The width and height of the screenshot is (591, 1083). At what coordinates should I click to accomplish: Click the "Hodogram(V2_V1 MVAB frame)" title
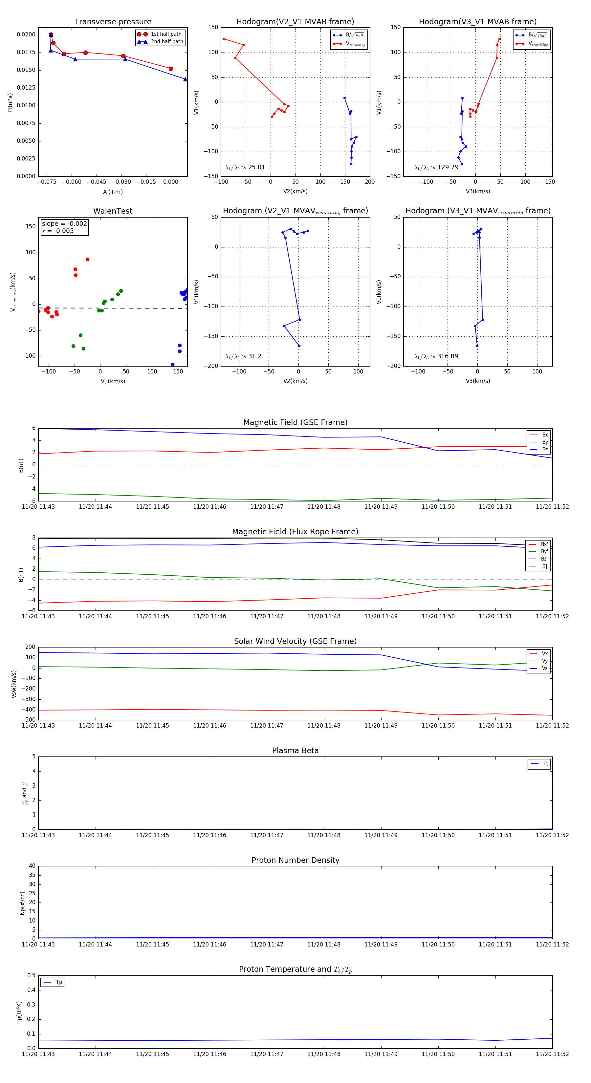[x=295, y=22]
